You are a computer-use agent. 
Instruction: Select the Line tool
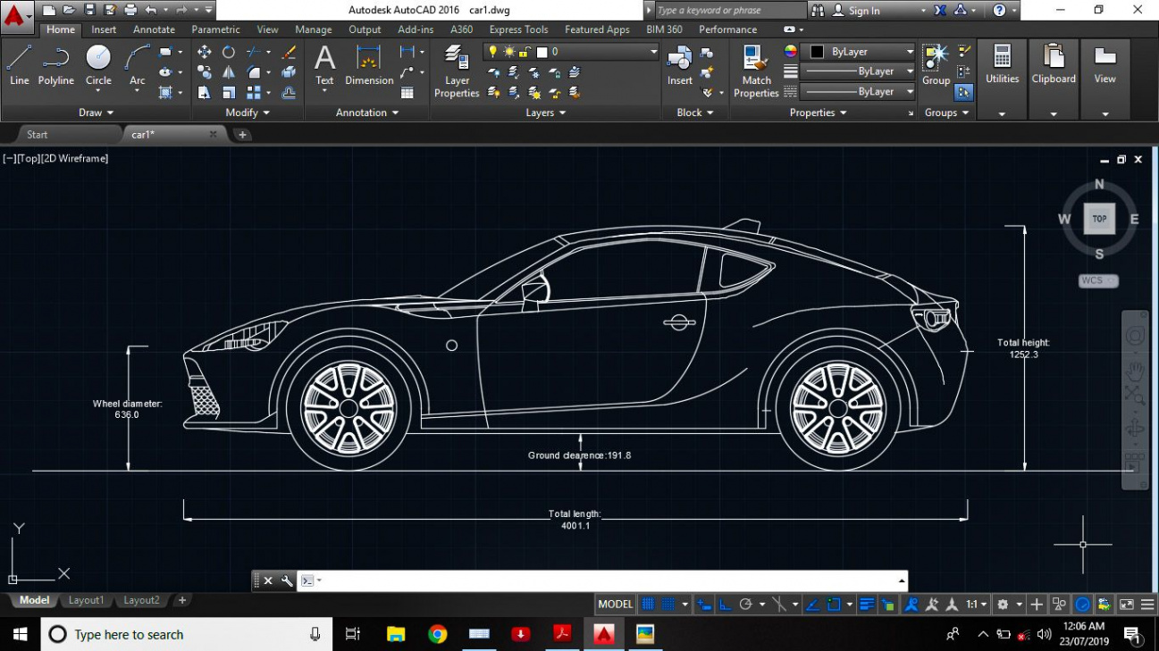pos(20,65)
